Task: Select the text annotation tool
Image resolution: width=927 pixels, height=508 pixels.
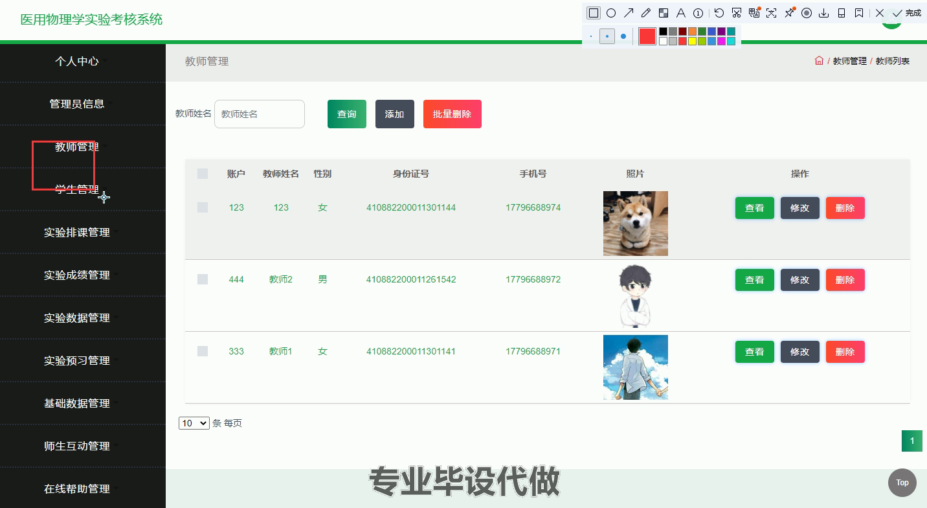Action: click(x=680, y=13)
